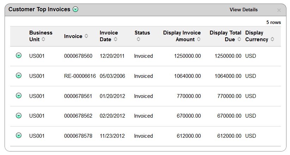Click the Invoice Date column header
The image size is (290, 155).
tap(109, 36)
